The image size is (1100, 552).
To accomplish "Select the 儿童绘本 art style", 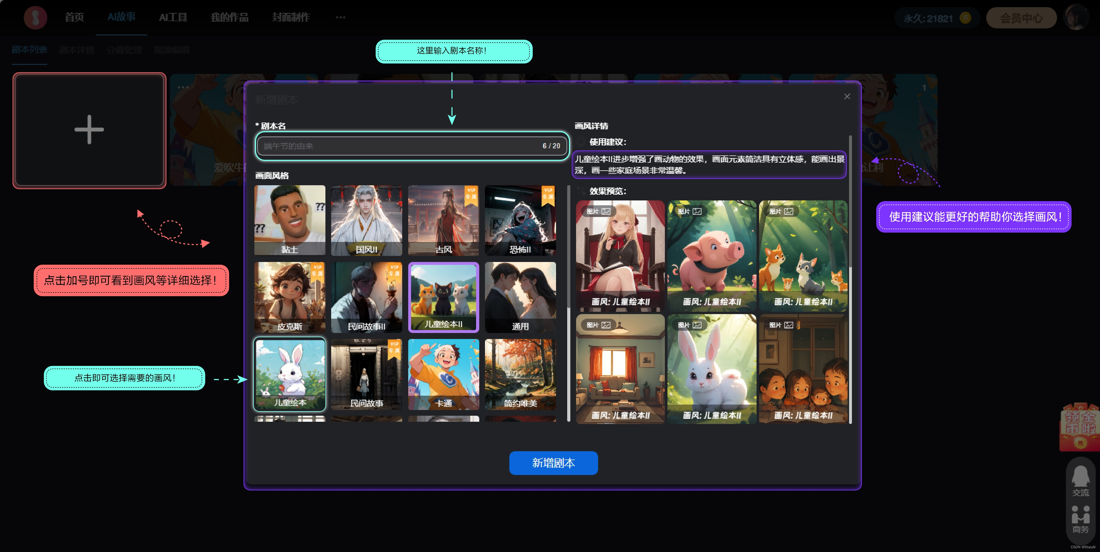I will pyautogui.click(x=290, y=374).
